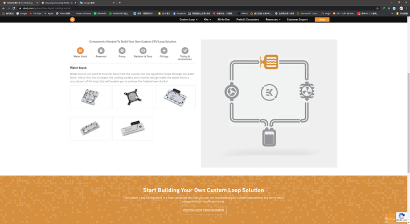Open the third top-row GPU water block thumbnail
This screenshot has width=410, height=224.
[x=175, y=97]
